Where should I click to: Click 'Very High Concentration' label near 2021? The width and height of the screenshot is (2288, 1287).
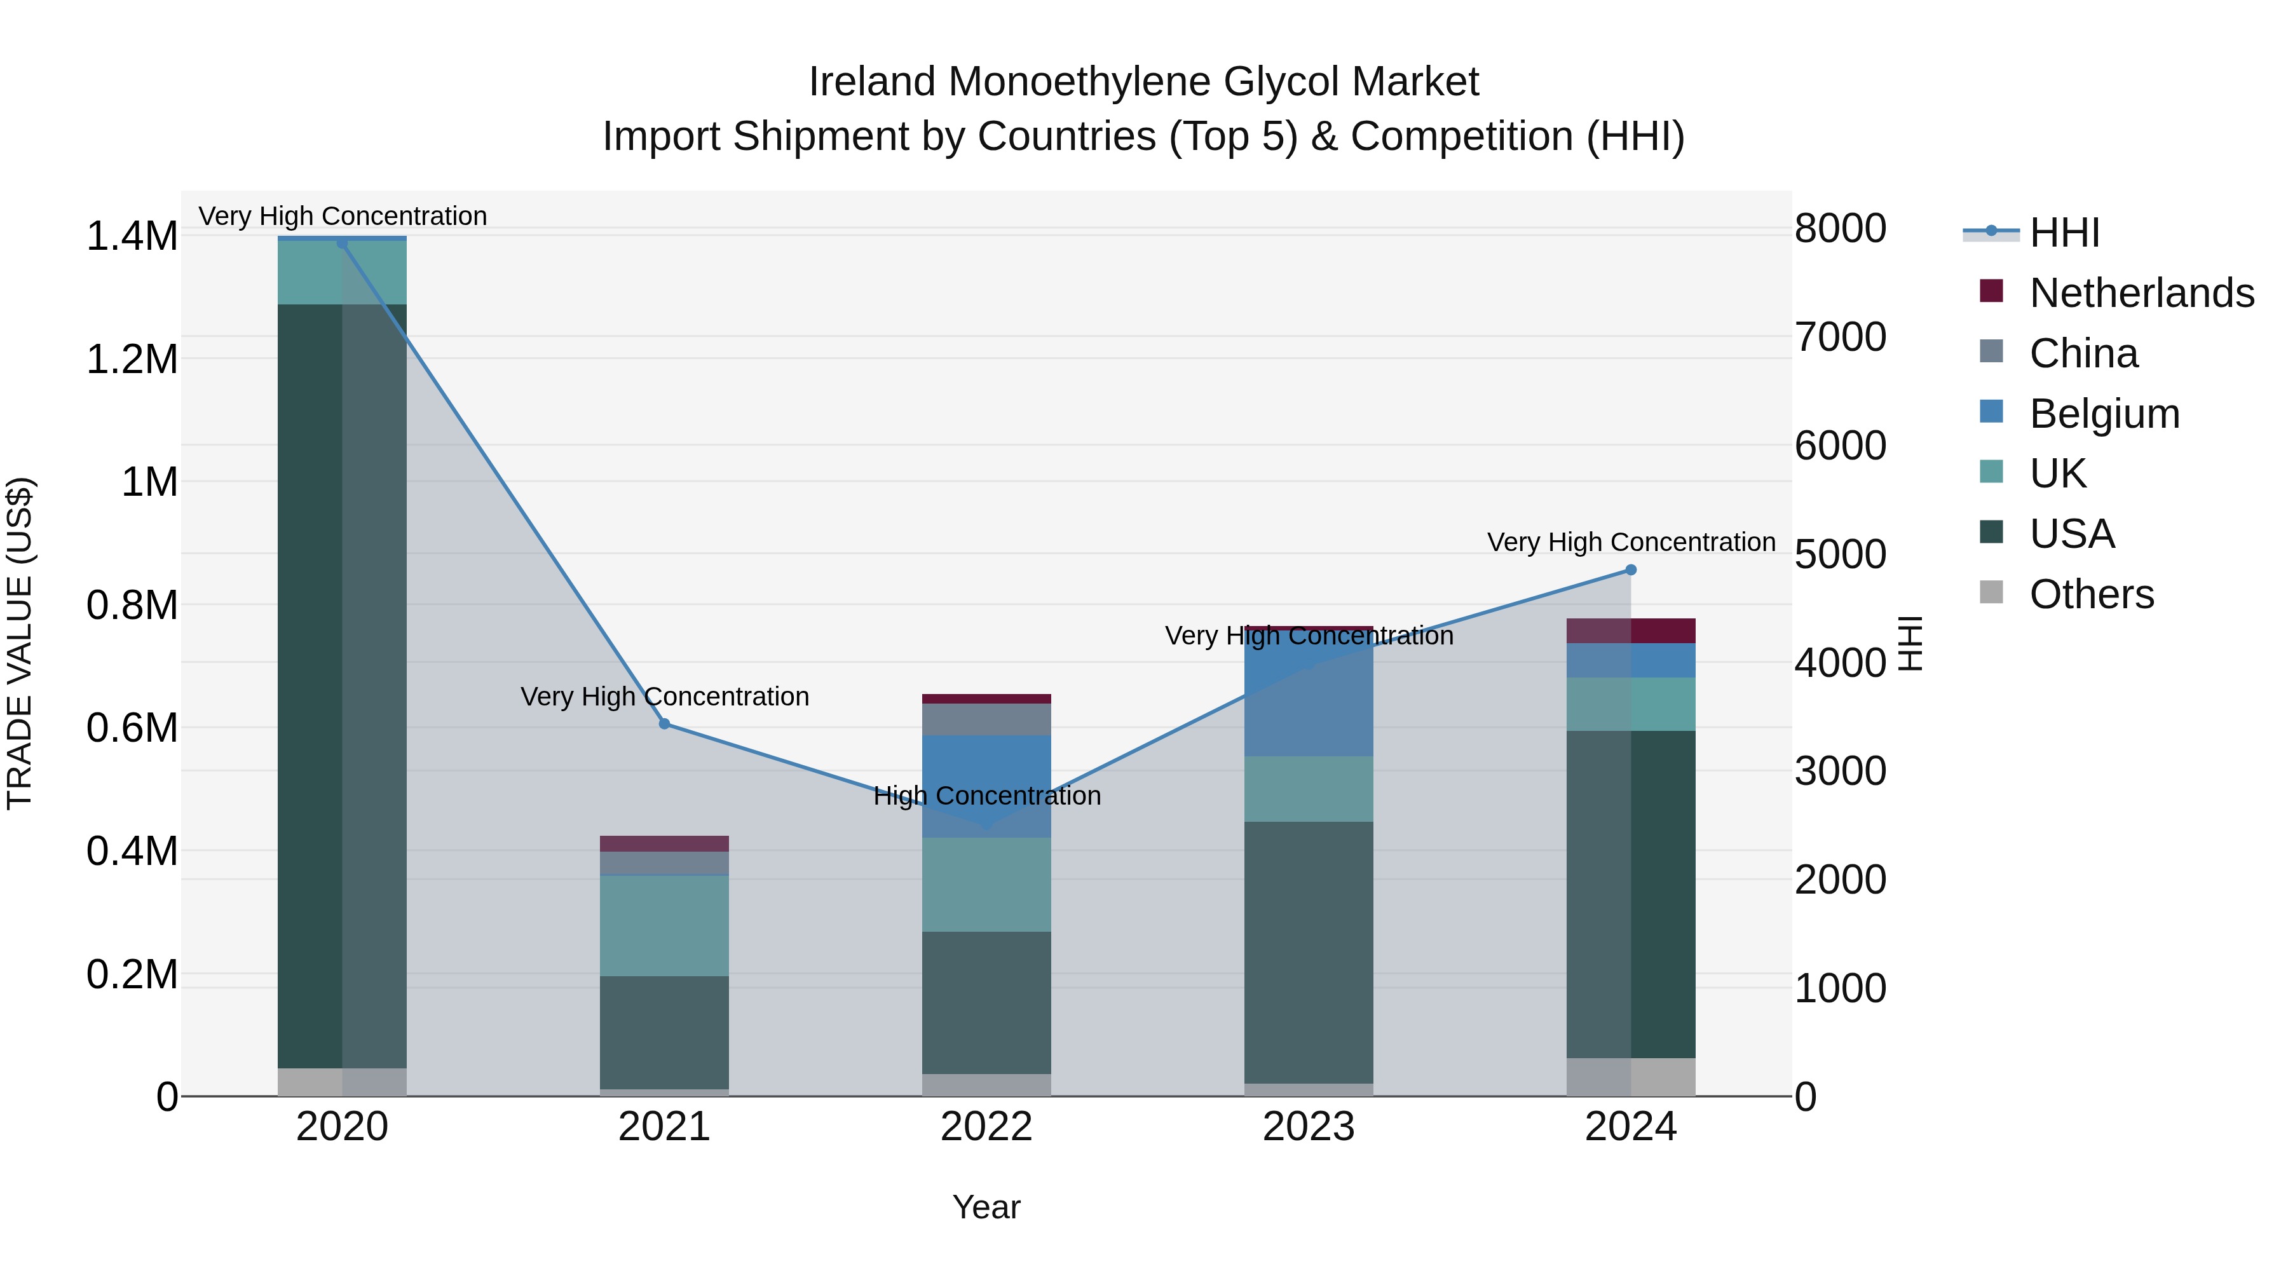point(664,697)
